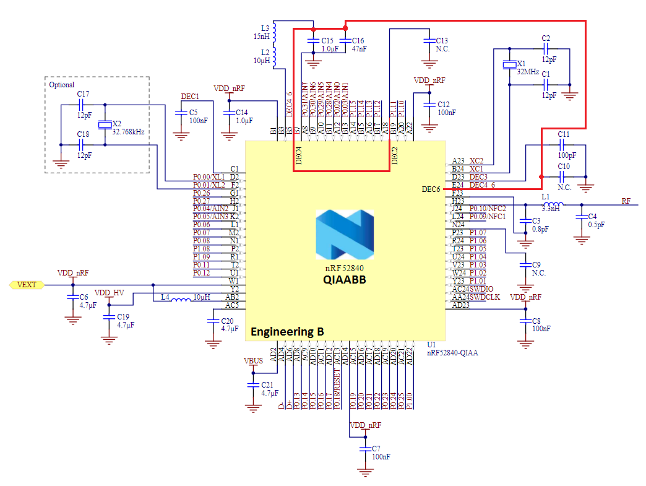Click the "XC1" pin label
646x486 pixels.
pyautogui.click(x=476, y=169)
